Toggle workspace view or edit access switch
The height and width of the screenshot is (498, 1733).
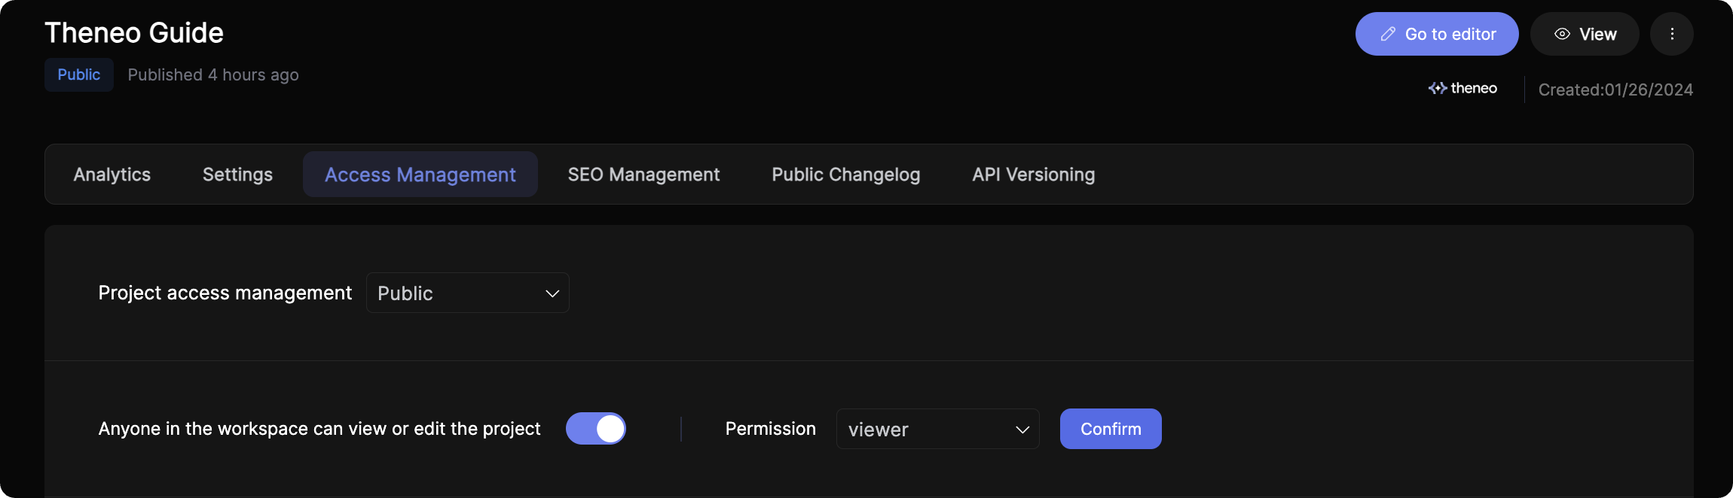pyautogui.click(x=595, y=429)
